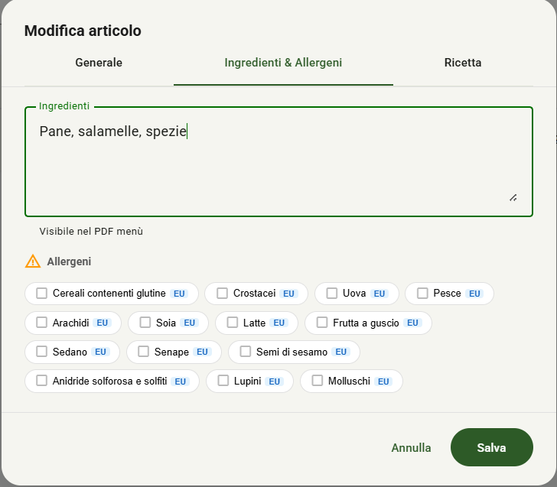Screen dimensions: 557x487
Task: Enable the Molluschi allergen checkbox
Action: [x=318, y=381]
